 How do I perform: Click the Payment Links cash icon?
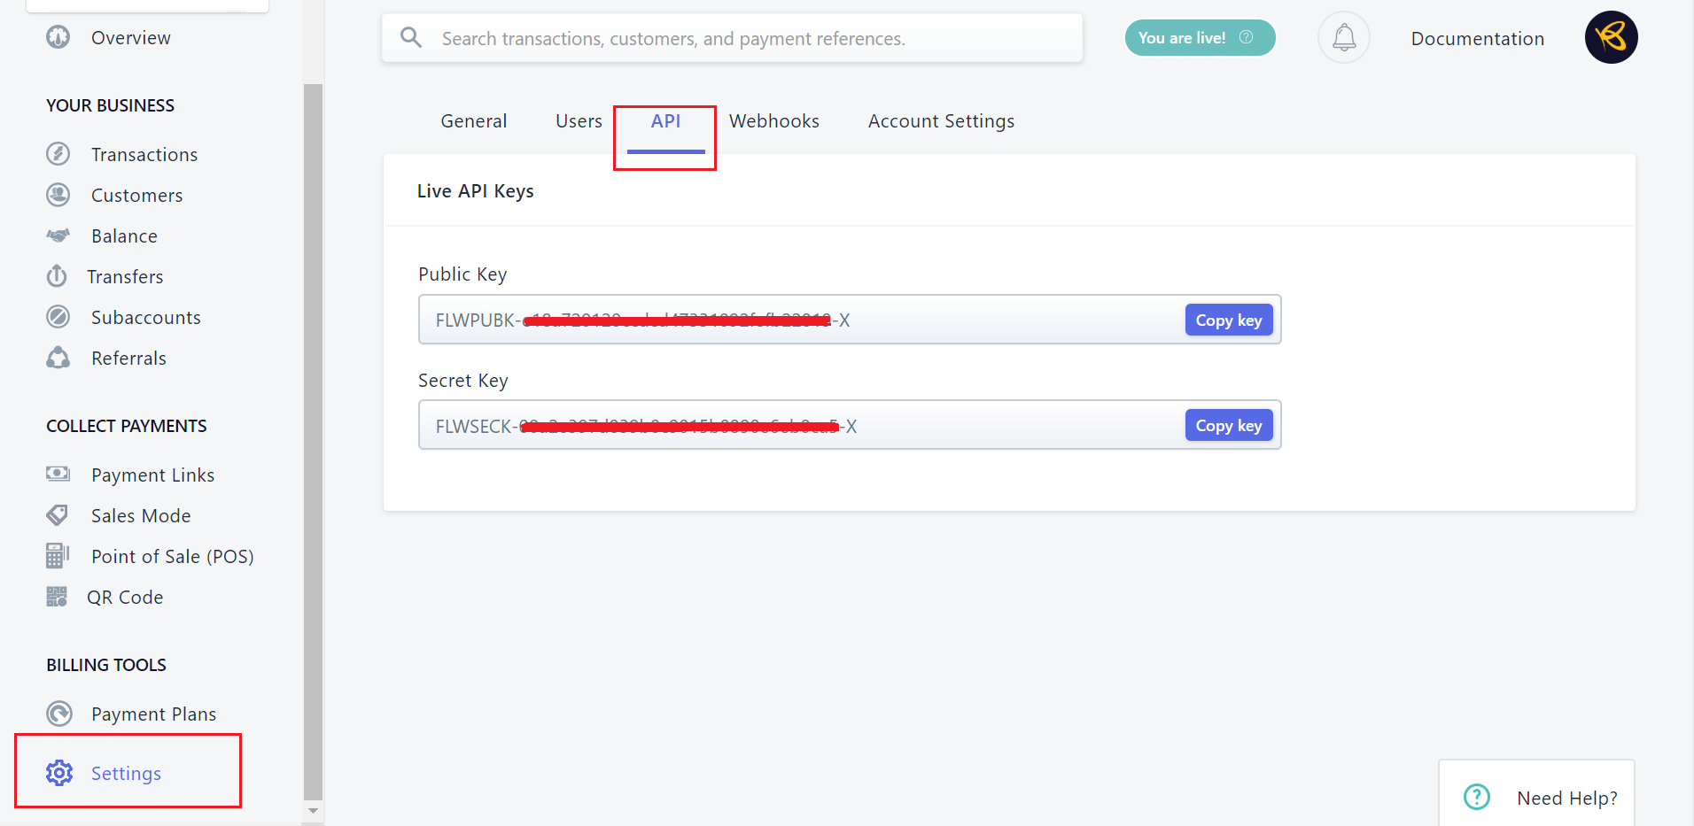pyautogui.click(x=58, y=474)
